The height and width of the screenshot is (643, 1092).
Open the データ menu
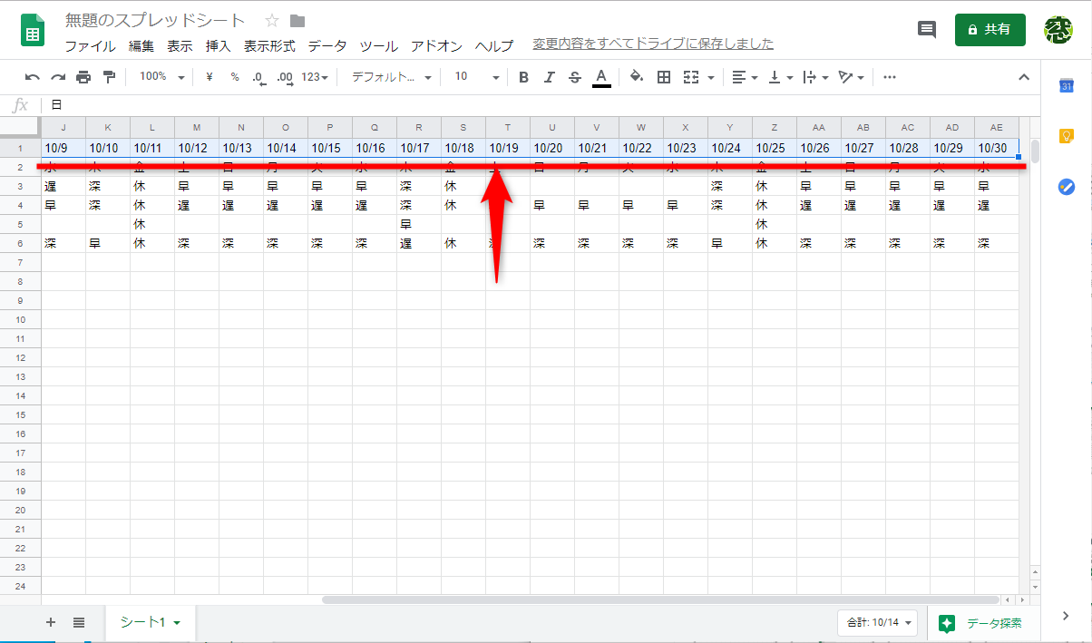(x=326, y=45)
